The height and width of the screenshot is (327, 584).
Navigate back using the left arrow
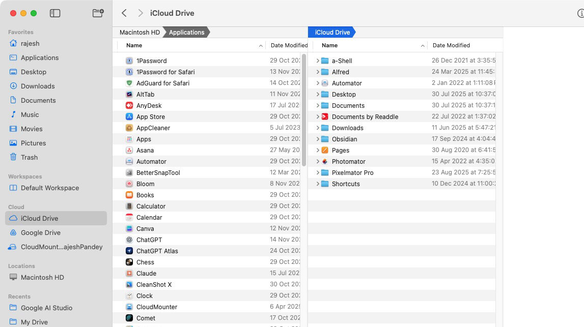click(124, 13)
